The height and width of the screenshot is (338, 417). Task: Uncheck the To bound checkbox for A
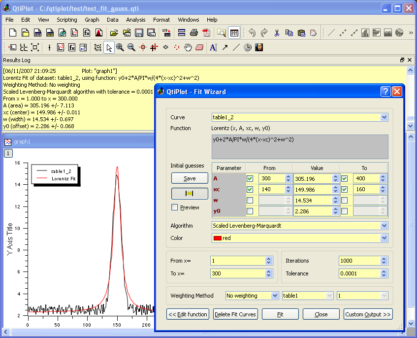(x=345, y=178)
